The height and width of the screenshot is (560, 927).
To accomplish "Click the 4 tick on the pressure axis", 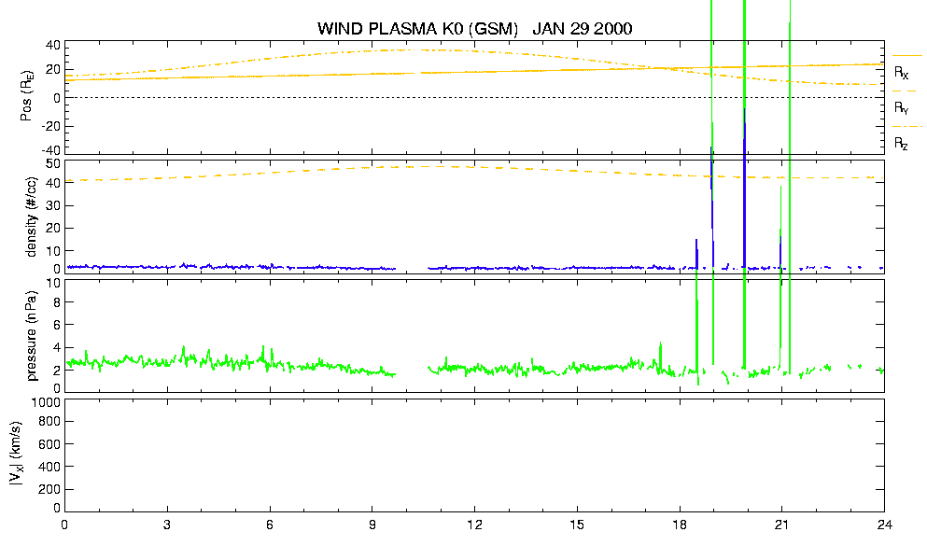I will coord(57,348).
